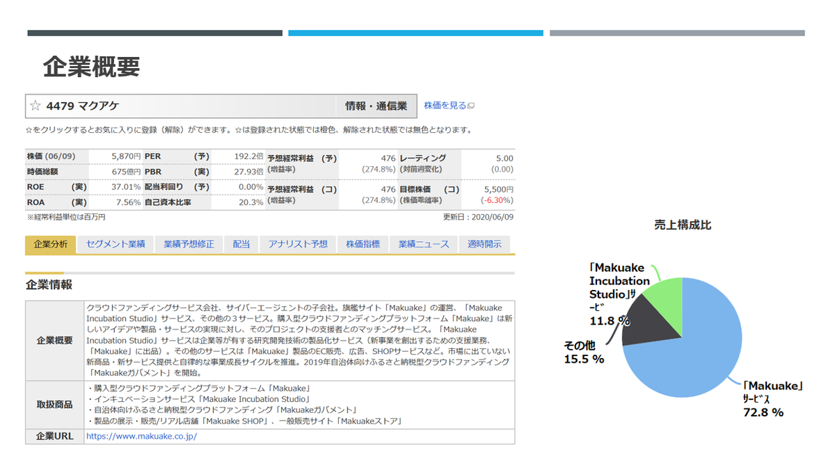Click the 目標株価 value 5,500円
The image size is (835, 470).
(499, 189)
